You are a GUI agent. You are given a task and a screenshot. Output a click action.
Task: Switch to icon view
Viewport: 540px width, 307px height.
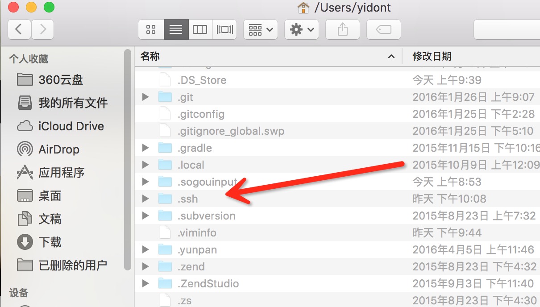(151, 29)
